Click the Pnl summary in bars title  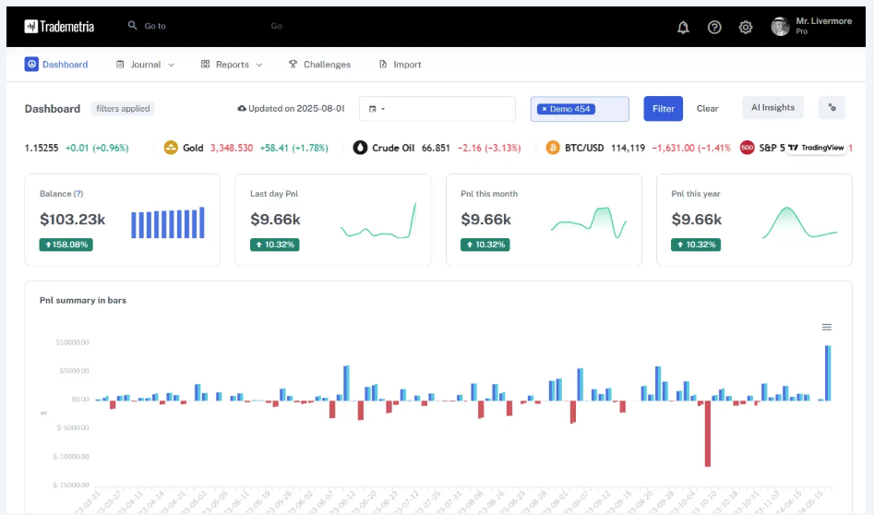pyautogui.click(x=83, y=301)
